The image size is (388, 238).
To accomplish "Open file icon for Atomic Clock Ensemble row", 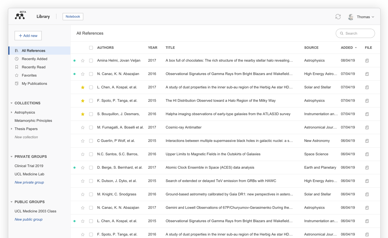I will [x=367, y=167].
